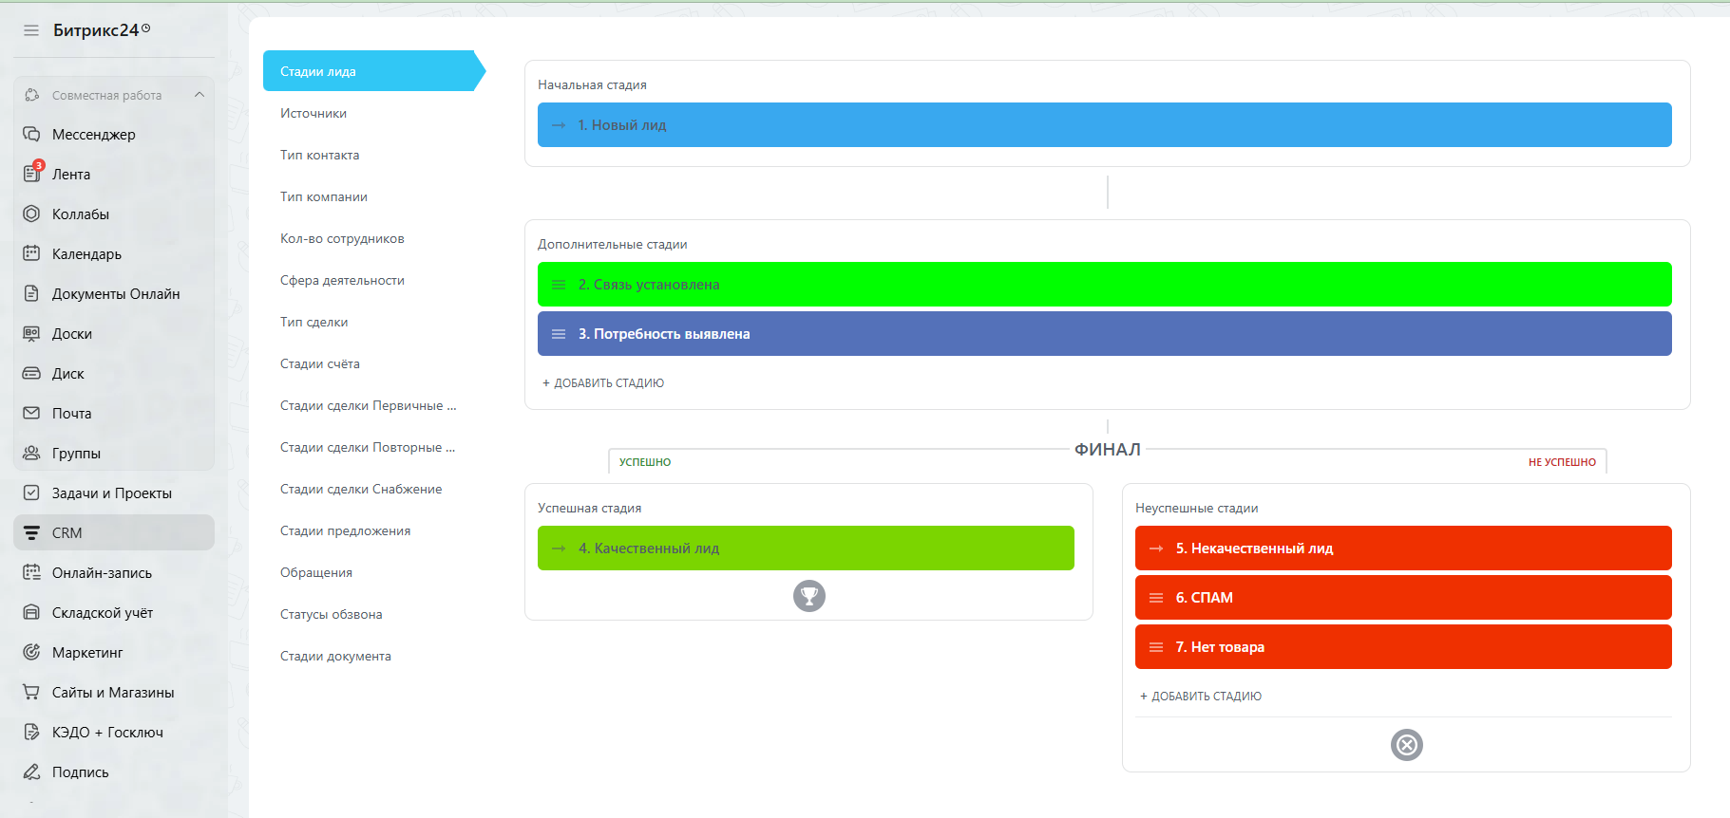Click the Группы people icon

click(x=31, y=453)
